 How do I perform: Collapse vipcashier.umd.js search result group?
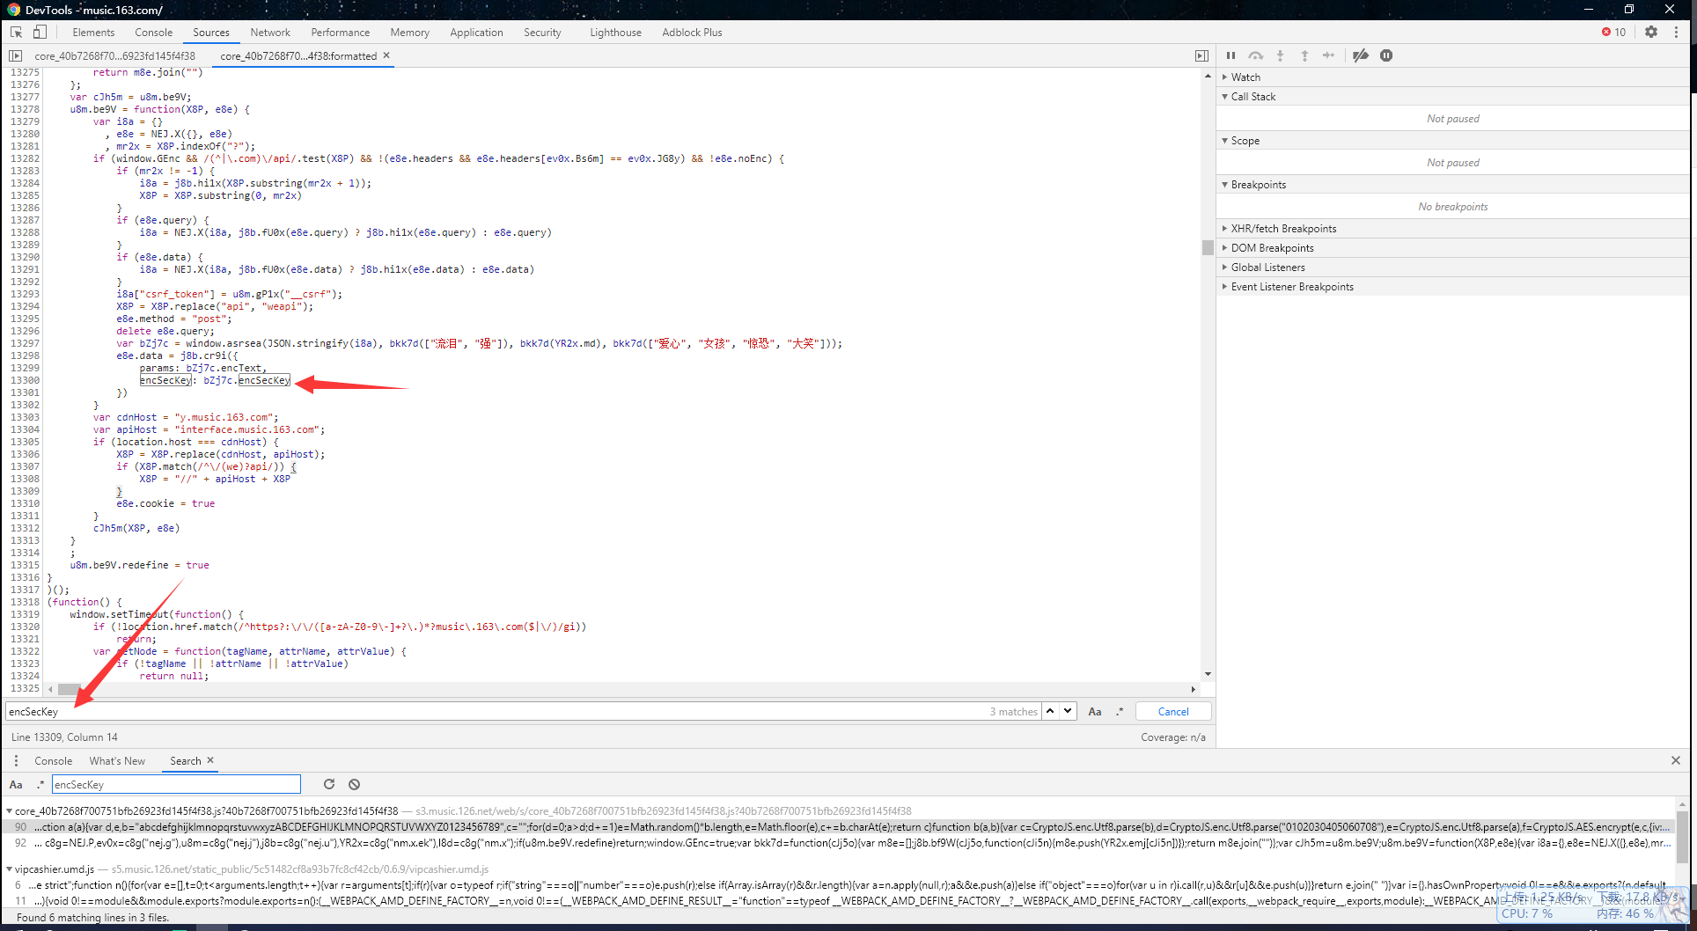[9, 869]
